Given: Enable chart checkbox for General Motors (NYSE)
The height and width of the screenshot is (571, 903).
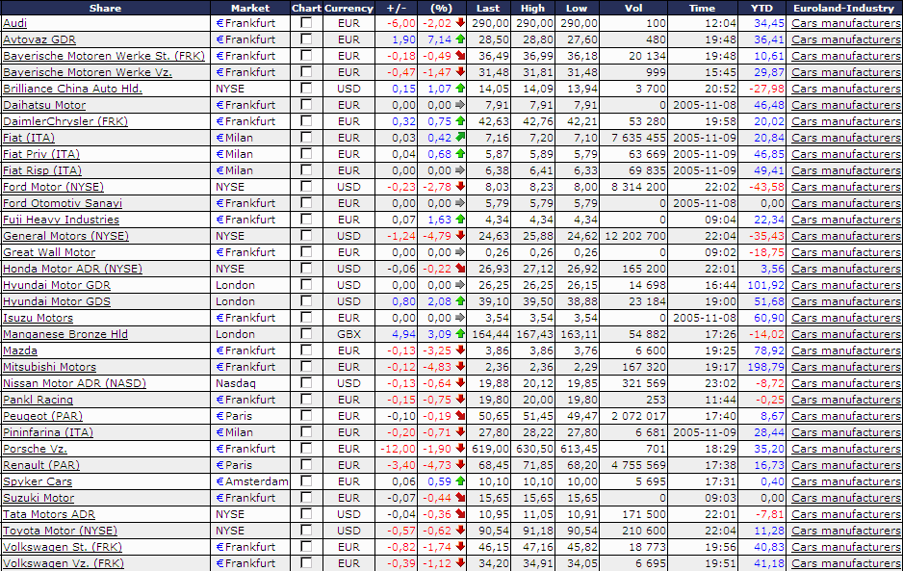Looking at the screenshot, I should 306,235.
